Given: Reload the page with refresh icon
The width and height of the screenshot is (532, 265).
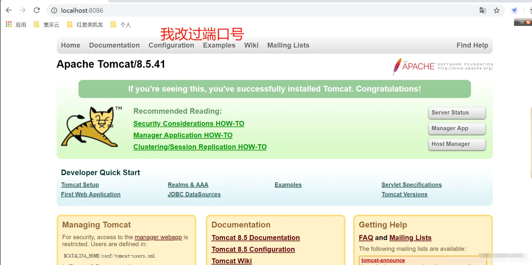Looking at the screenshot, I should (37, 10).
